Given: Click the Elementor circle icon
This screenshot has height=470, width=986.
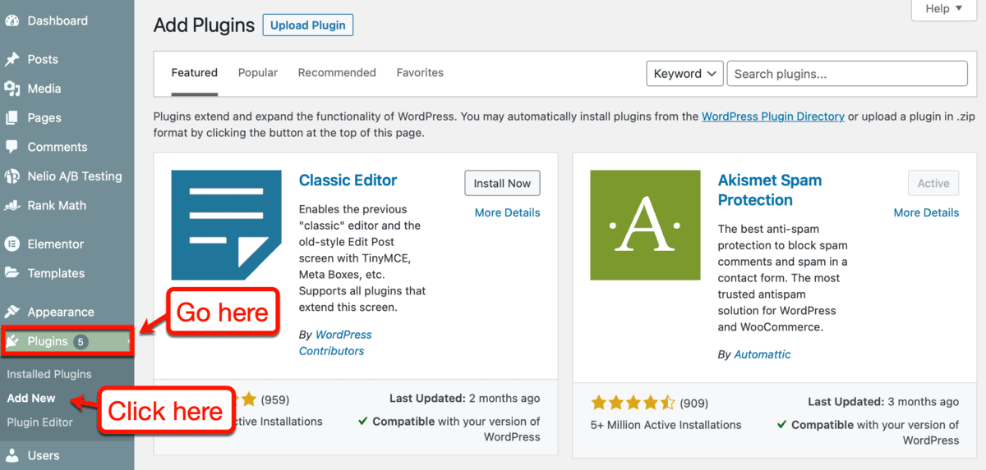Looking at the screenshot, I should [x=12, y=244].
